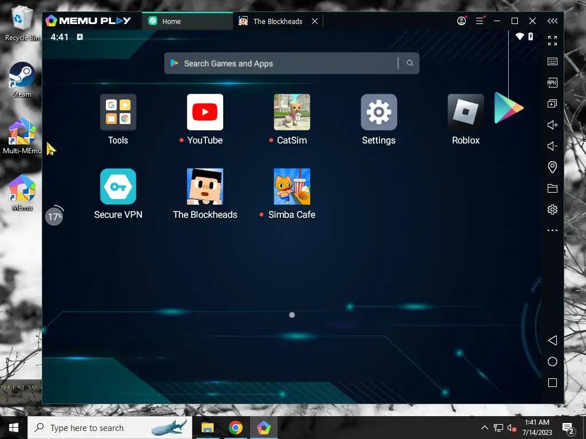Install an APK via sidebar icon
This screenshot has height=439, width=586.
click(552, 82)
